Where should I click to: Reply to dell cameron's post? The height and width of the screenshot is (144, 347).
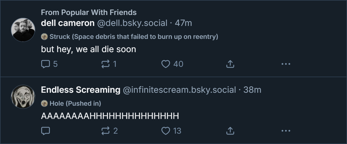pos(46,64)
